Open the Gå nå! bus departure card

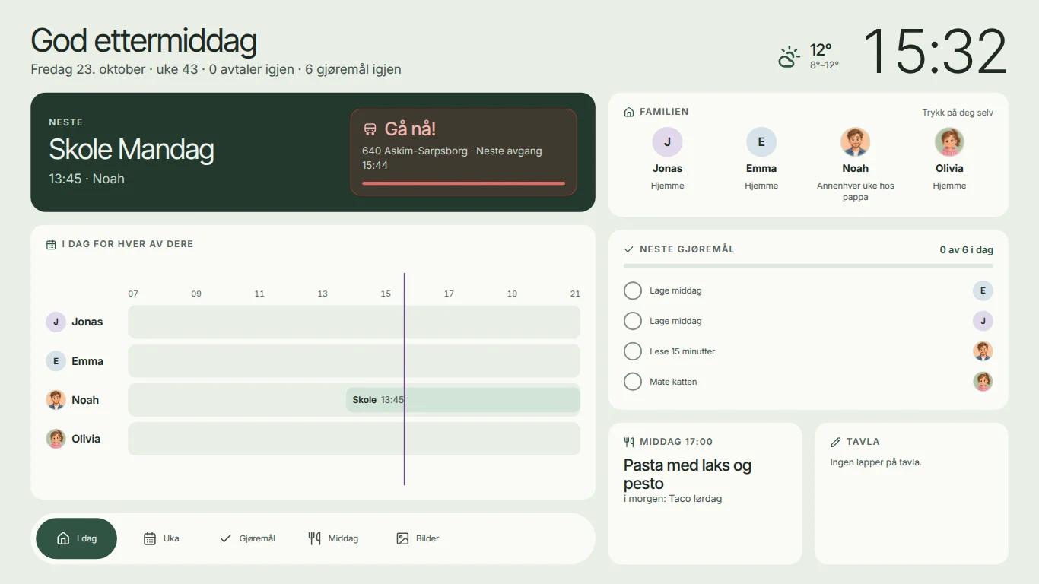[463, 152]
